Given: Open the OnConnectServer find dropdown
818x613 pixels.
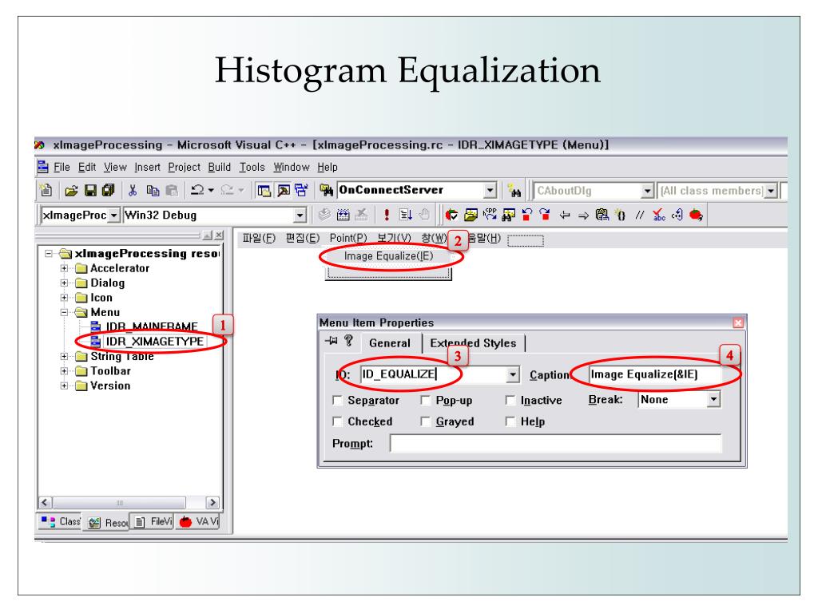Looking at the screenshot, I should [490, 191].
